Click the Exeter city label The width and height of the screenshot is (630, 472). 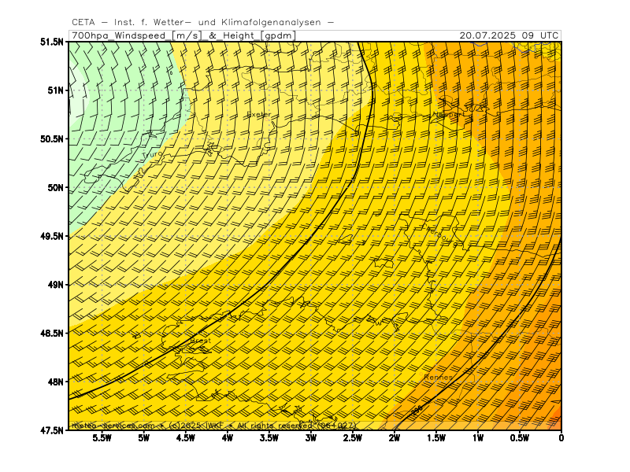point(259,115)
